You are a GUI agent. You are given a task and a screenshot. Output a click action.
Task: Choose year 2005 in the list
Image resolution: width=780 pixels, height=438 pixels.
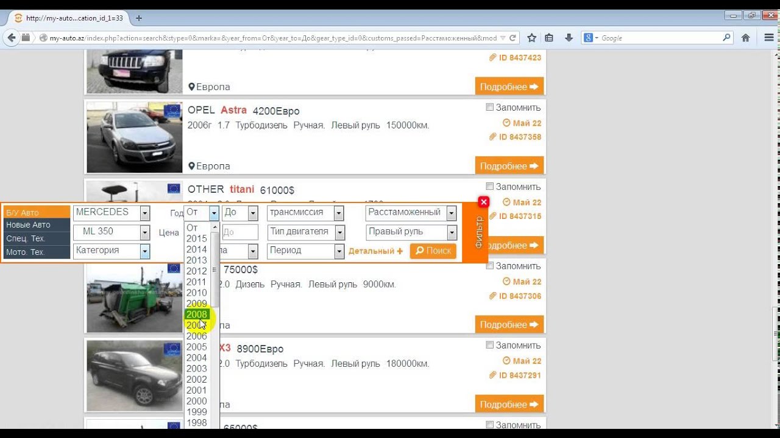tap(197, 347)
